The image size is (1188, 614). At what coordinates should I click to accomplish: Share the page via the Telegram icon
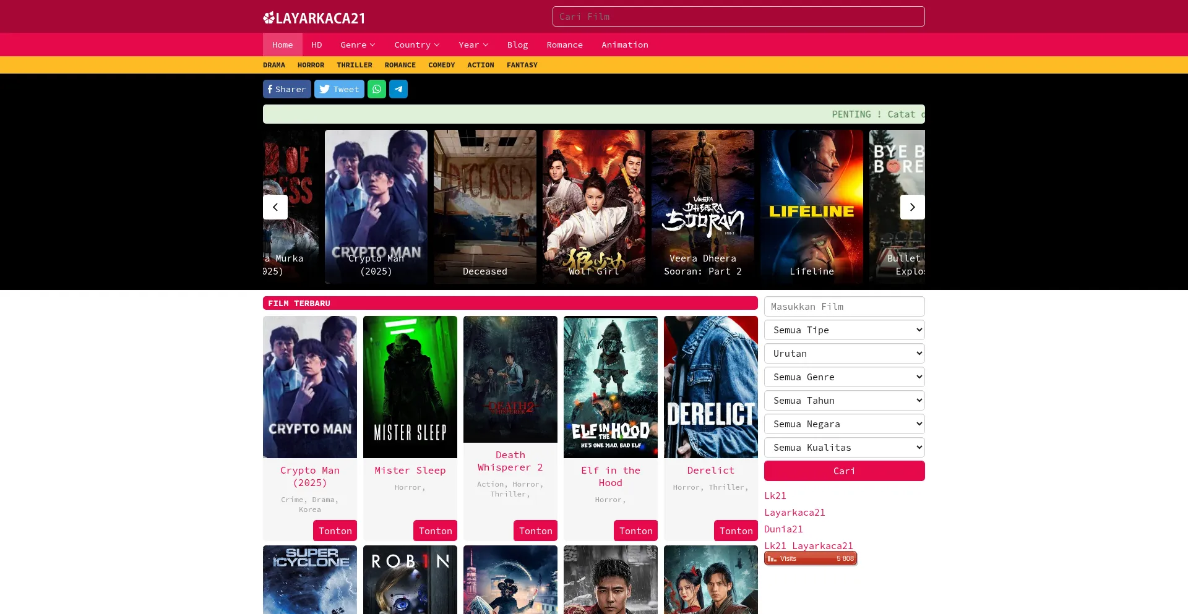pos(398,89)
